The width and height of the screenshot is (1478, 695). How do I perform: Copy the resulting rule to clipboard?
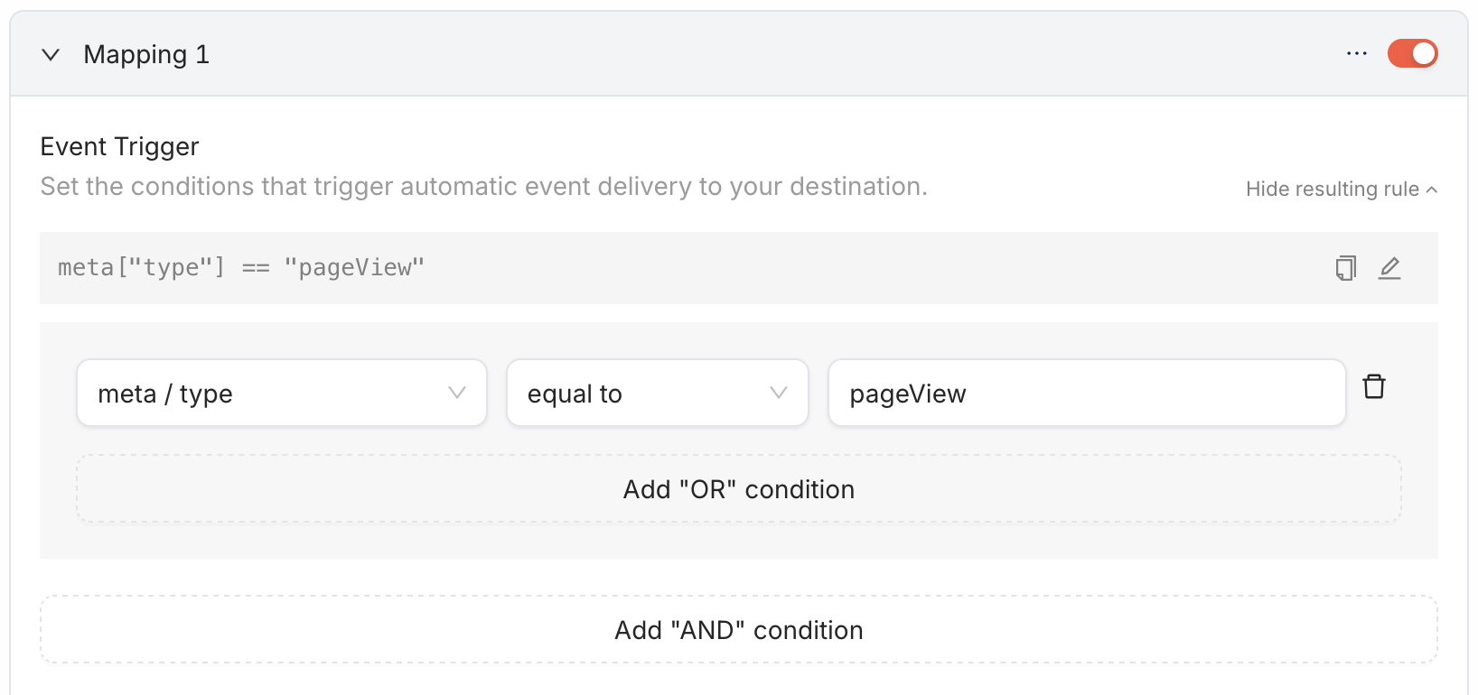tap(1345, 268)
